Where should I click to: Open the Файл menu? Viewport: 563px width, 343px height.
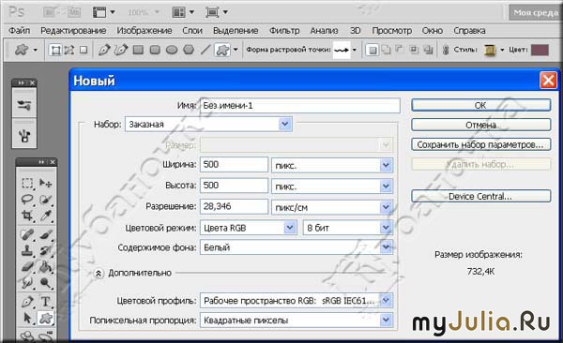point(20,31)
